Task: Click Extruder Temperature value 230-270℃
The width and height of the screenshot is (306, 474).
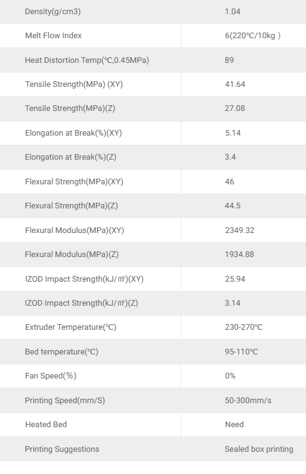Action: 244,327
